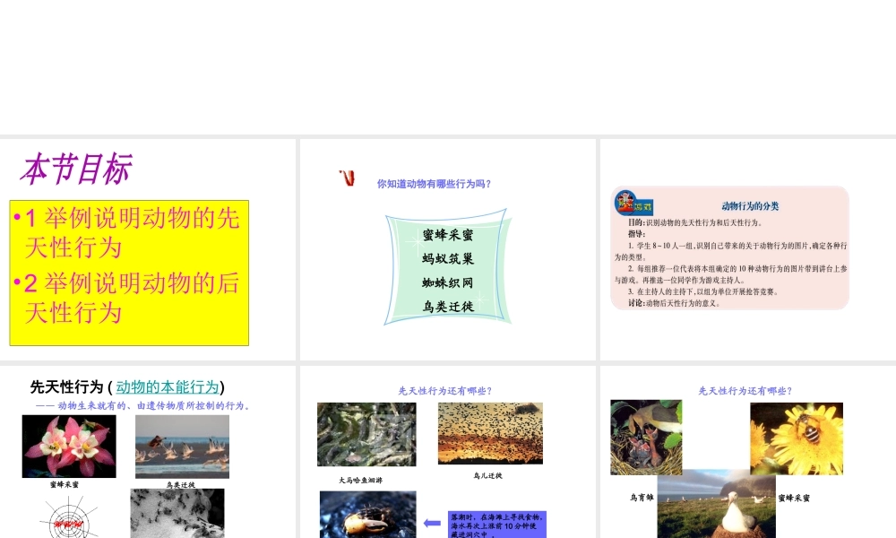Select the migrating birds beach photo
Image resolution: width=896 pixels, height=538 pixels.
[x=182, y=447]
